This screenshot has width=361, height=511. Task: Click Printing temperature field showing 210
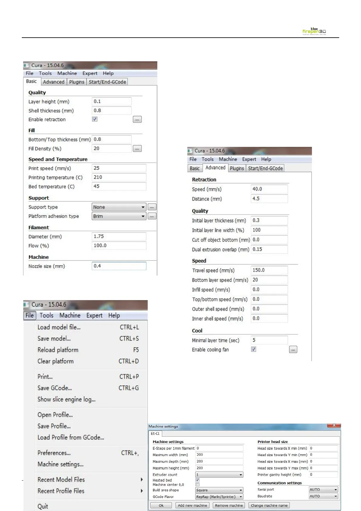(119, 177)
